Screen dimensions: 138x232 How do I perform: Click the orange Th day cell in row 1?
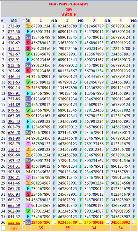[28, 26]
